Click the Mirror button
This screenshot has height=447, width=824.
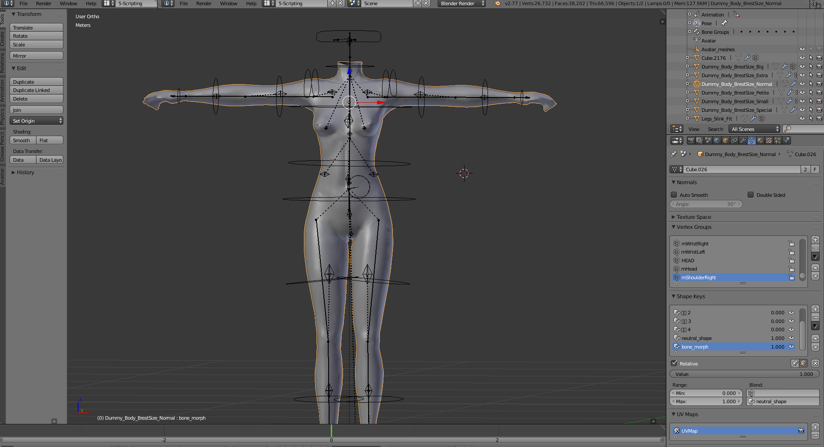[x=36, y=56]
